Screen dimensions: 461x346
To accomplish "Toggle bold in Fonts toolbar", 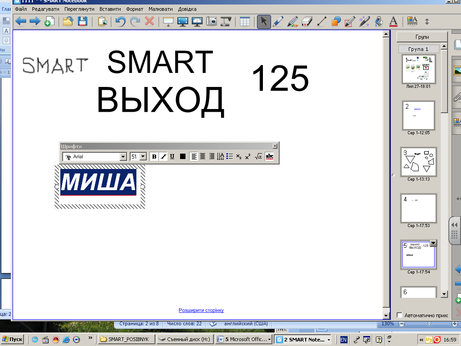I will coord(154,156).
